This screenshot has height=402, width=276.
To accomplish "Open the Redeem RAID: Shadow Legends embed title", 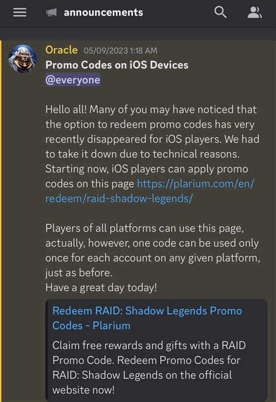I will [x=147, y=318].
